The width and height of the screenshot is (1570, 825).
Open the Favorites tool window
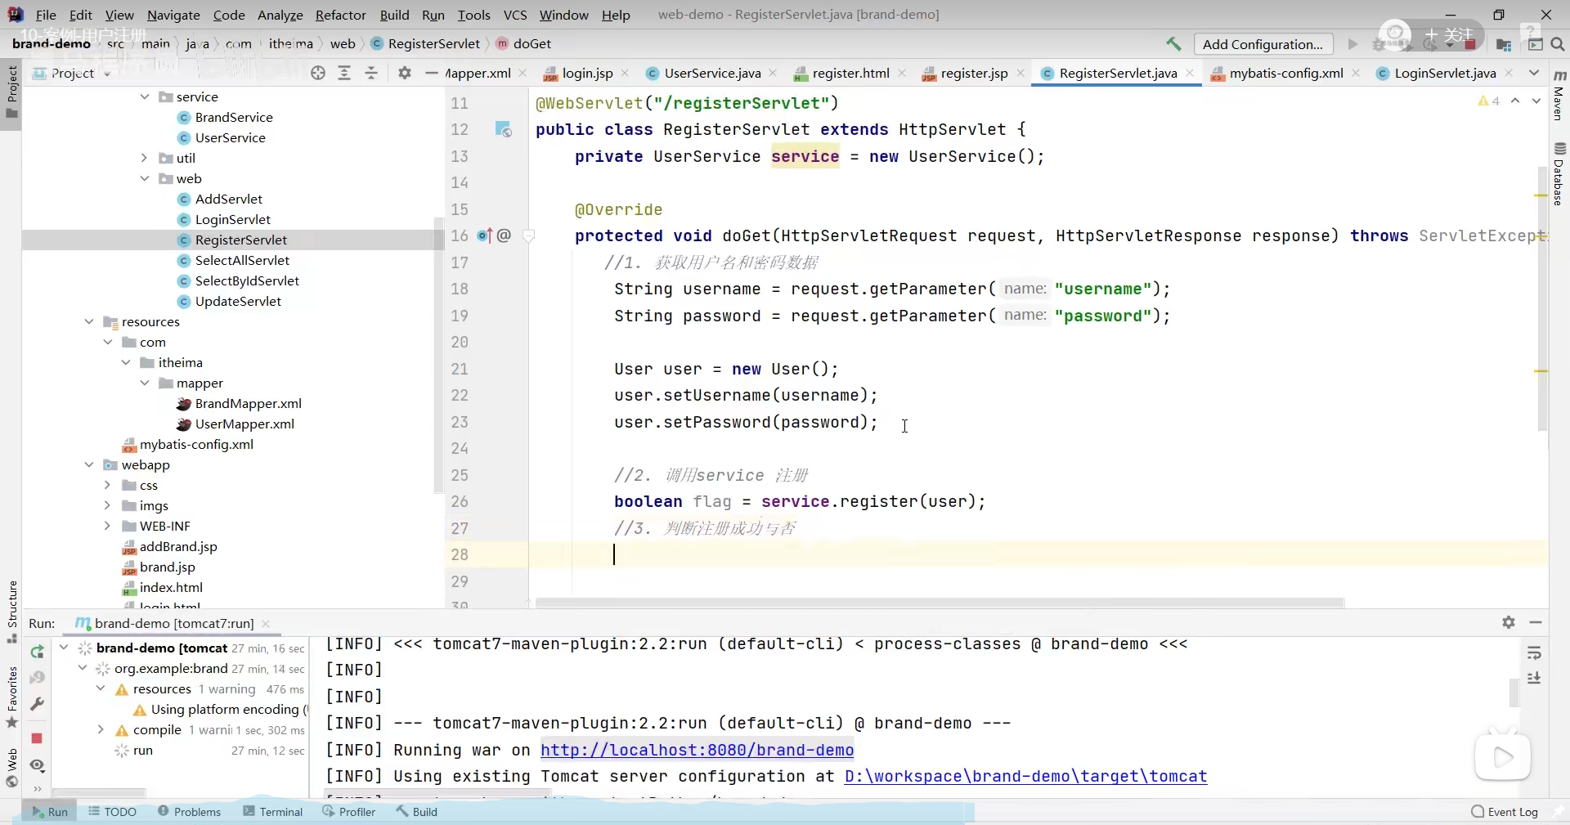coord(11,697)
